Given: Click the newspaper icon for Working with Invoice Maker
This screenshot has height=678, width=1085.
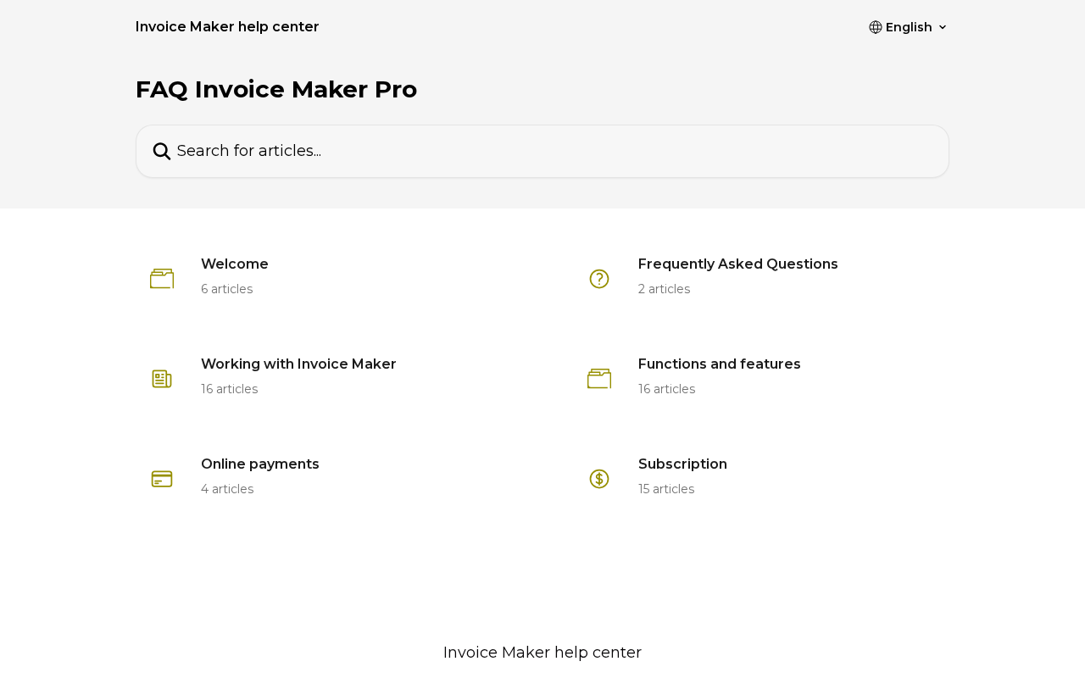Looking at the screenshot, I should pos(162,379).
